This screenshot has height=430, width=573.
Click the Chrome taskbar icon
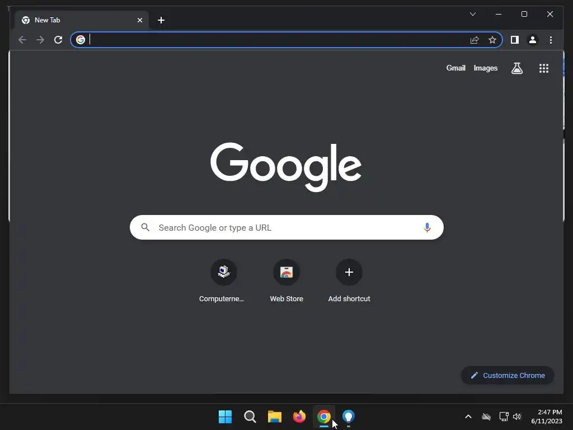click(x=324, y=417)
